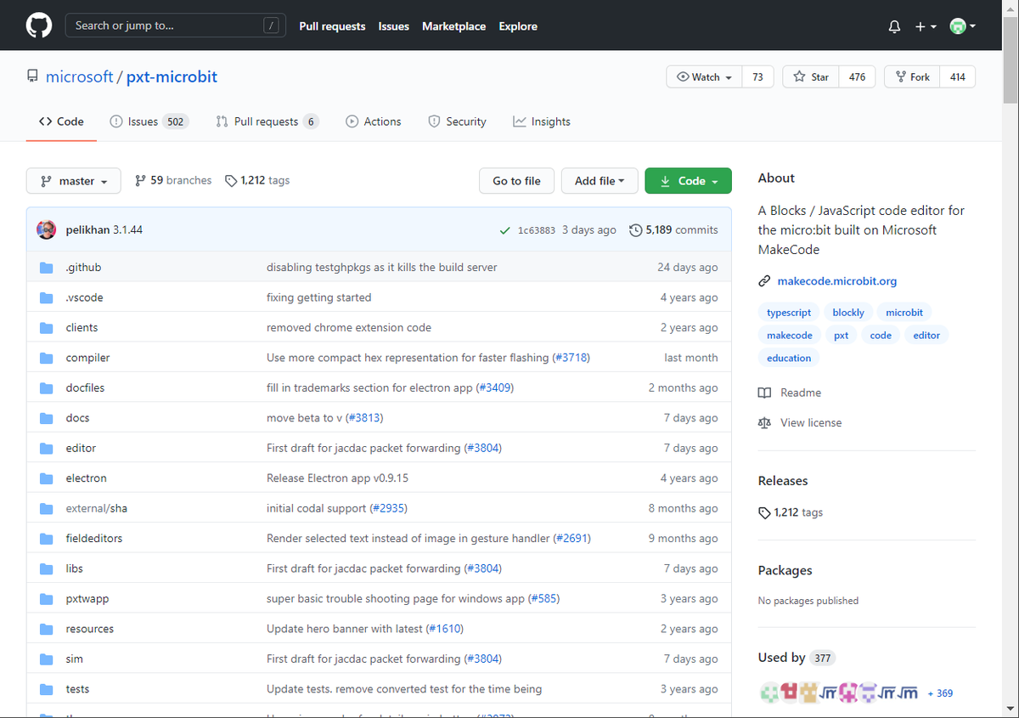The image size is (1019, 718).
Task: Open the master branch dropdown
Action: [74, 181]
